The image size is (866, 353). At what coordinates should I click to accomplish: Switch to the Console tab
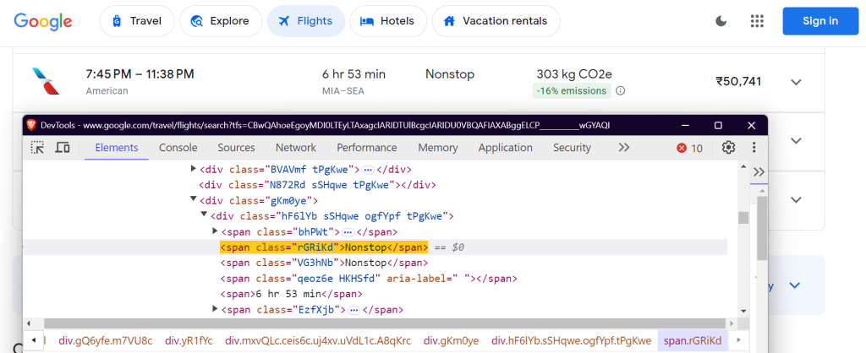pyautogui.click(x=178, y=148)
